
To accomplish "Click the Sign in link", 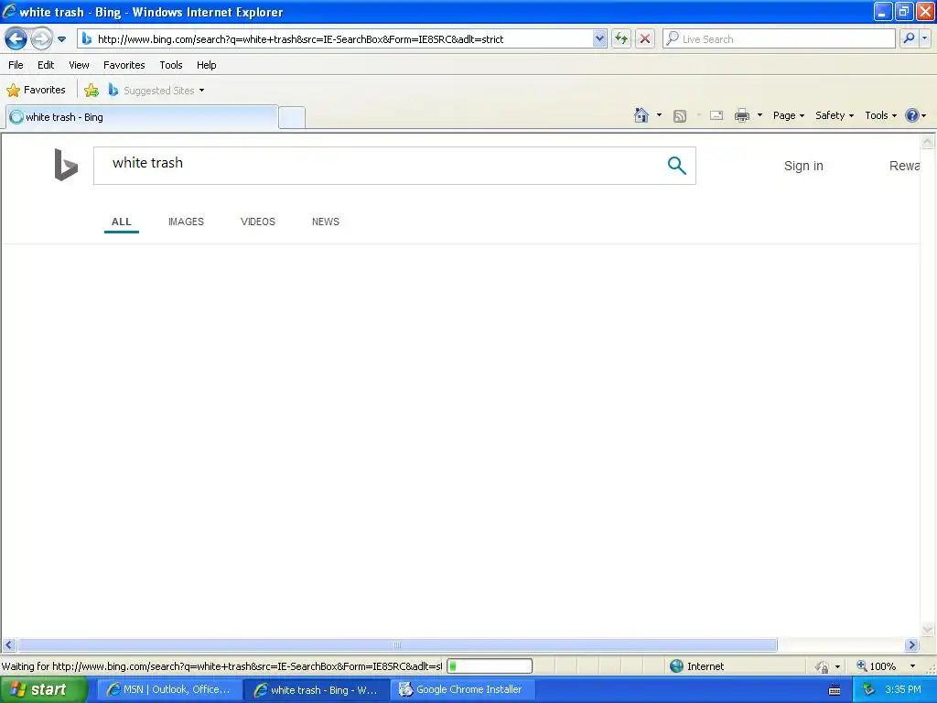I will (x=803, y=167).
